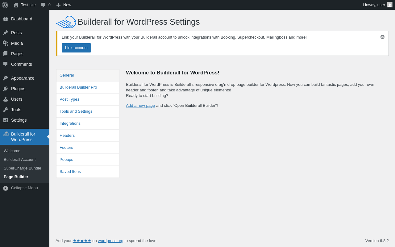Select Builderall for WordPress menu
This screenshot has height=247, width=395.
[25, 137]
